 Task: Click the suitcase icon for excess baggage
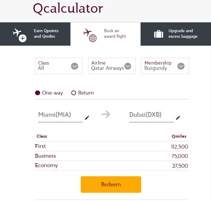[159, 34]
